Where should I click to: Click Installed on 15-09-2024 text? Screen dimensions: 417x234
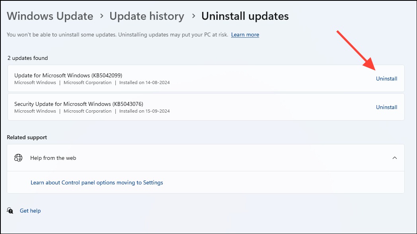[144, 111]
